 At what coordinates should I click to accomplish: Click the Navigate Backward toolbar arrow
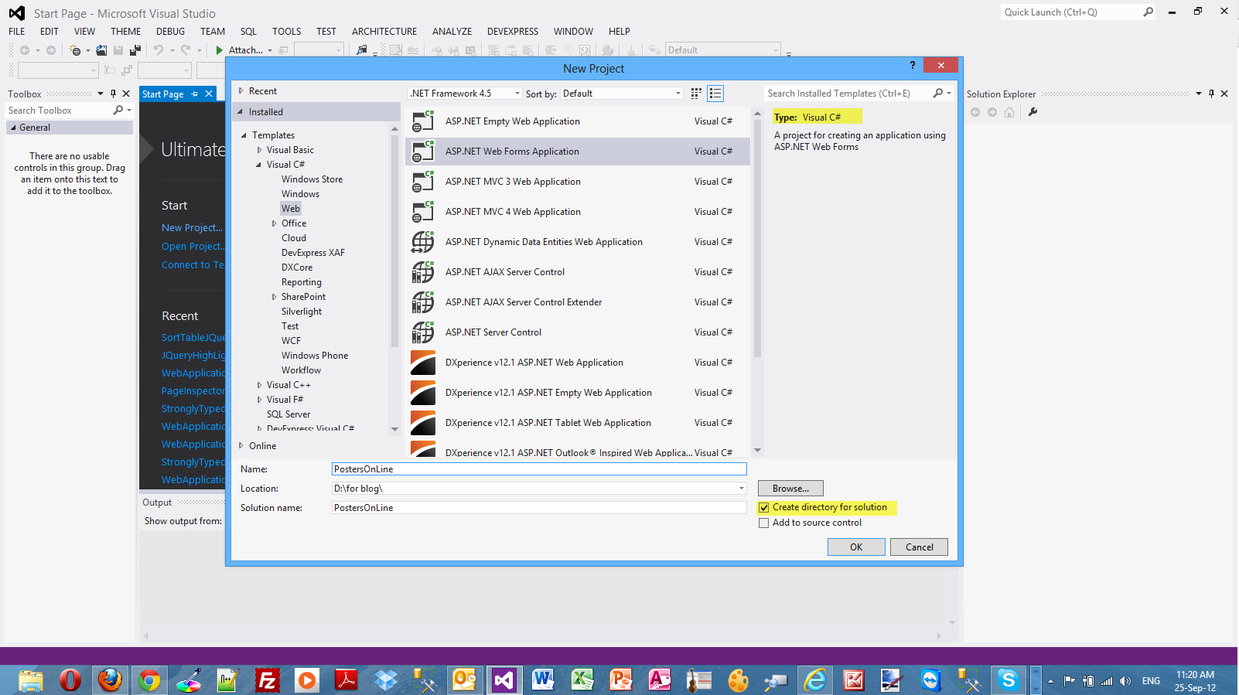25,50
